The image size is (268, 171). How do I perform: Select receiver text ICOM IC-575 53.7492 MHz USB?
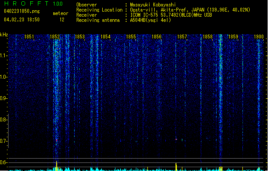point(171,15)
